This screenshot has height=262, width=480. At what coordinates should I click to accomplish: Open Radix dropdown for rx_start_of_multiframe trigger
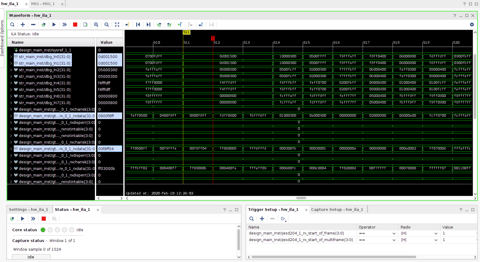tap(436, 240)
